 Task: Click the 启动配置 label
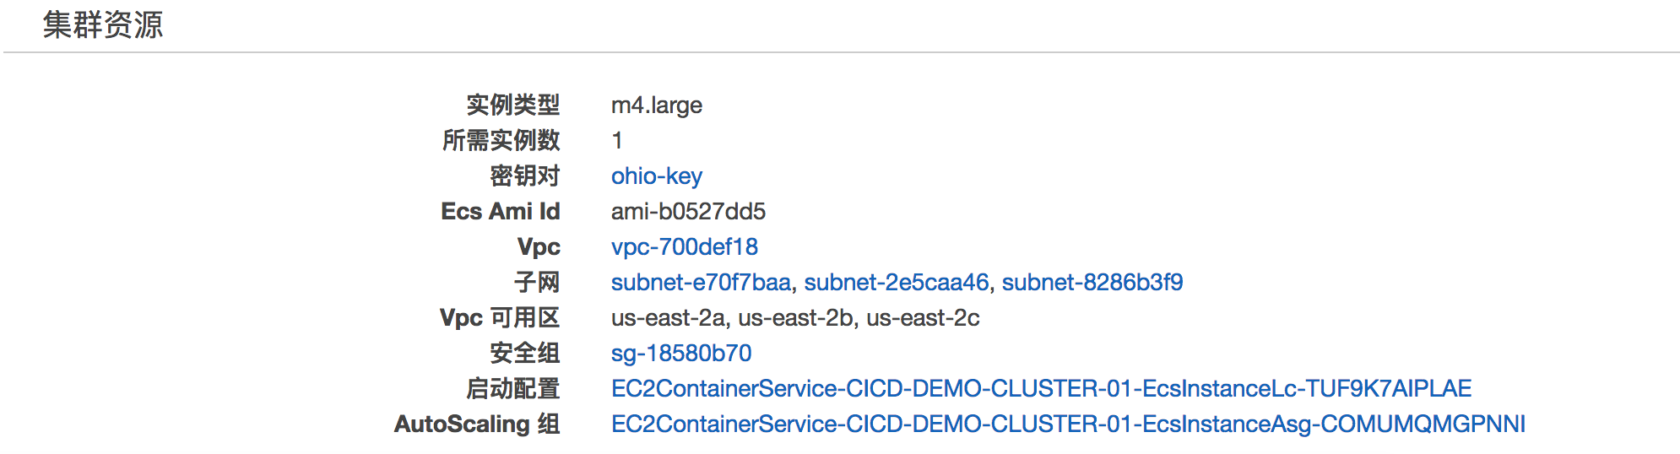click(x=513, y=388)
